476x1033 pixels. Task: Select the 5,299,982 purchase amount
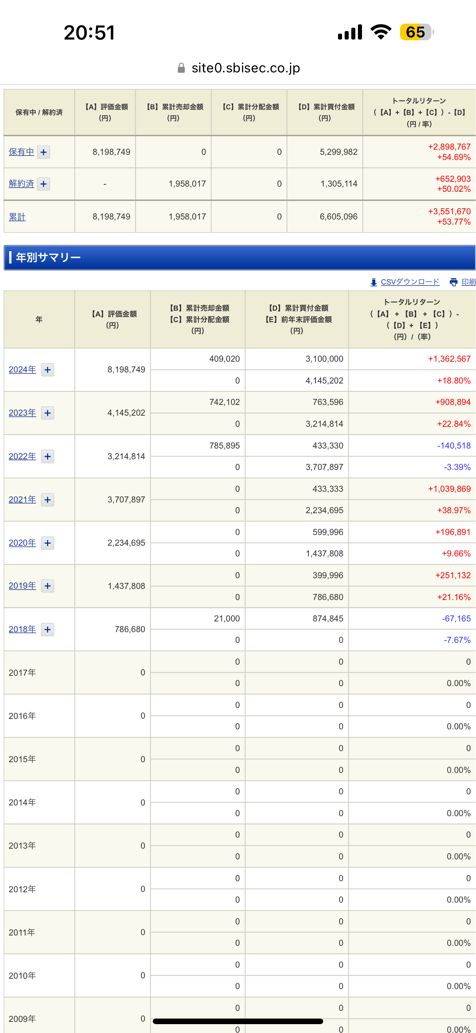339,152
